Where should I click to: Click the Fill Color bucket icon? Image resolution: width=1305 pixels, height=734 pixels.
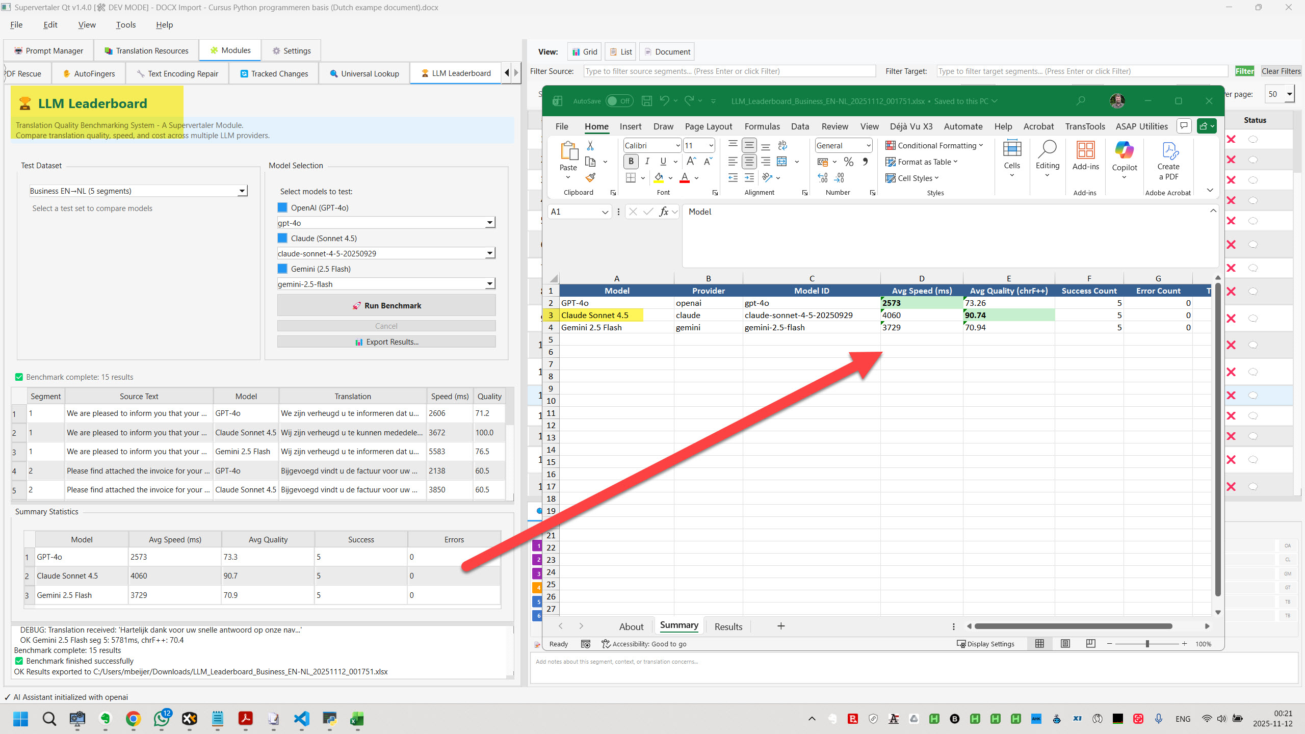pyautogui.click(x=658, y=177)
